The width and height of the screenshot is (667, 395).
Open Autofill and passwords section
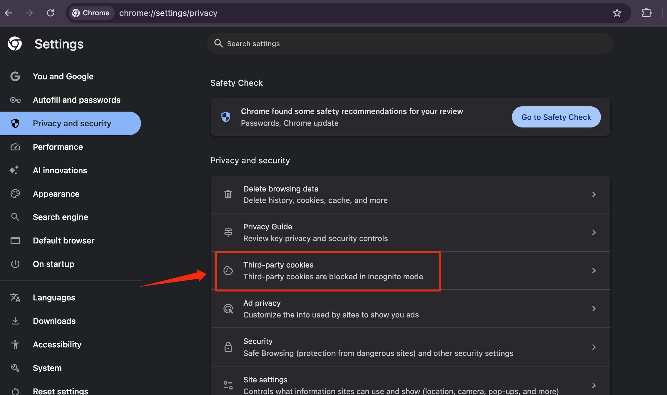tap(76, 100)
